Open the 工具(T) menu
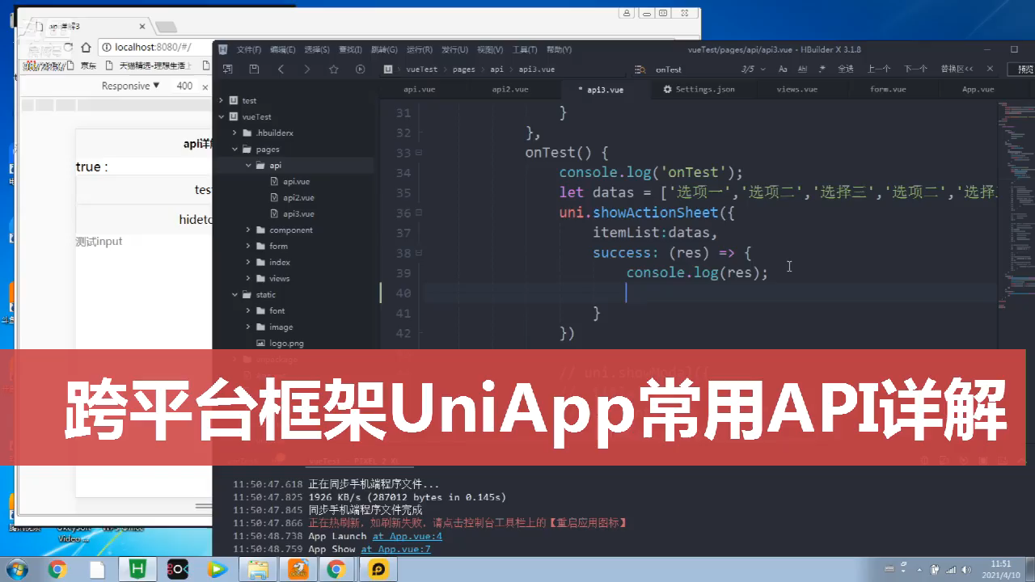Viewport: 1035px width, 582px height. [x=525, y=49]
